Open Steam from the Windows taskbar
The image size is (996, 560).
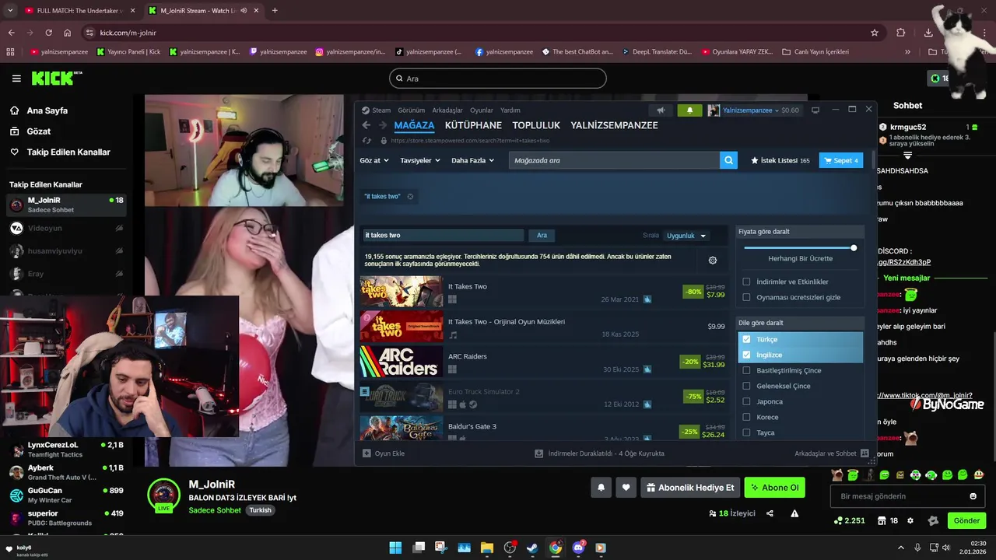pyautogui.click(x=532, y=548)
